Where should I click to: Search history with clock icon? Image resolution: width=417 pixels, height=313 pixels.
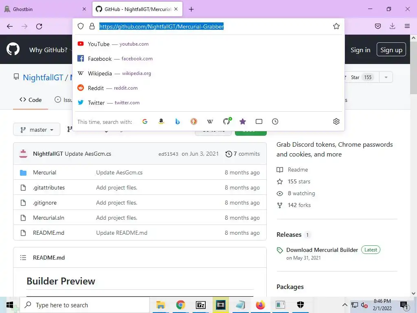[275, 121]
